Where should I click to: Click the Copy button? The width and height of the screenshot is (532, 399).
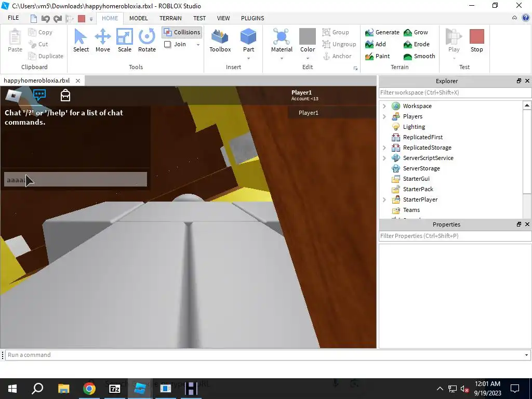click(x=40, y=32)
